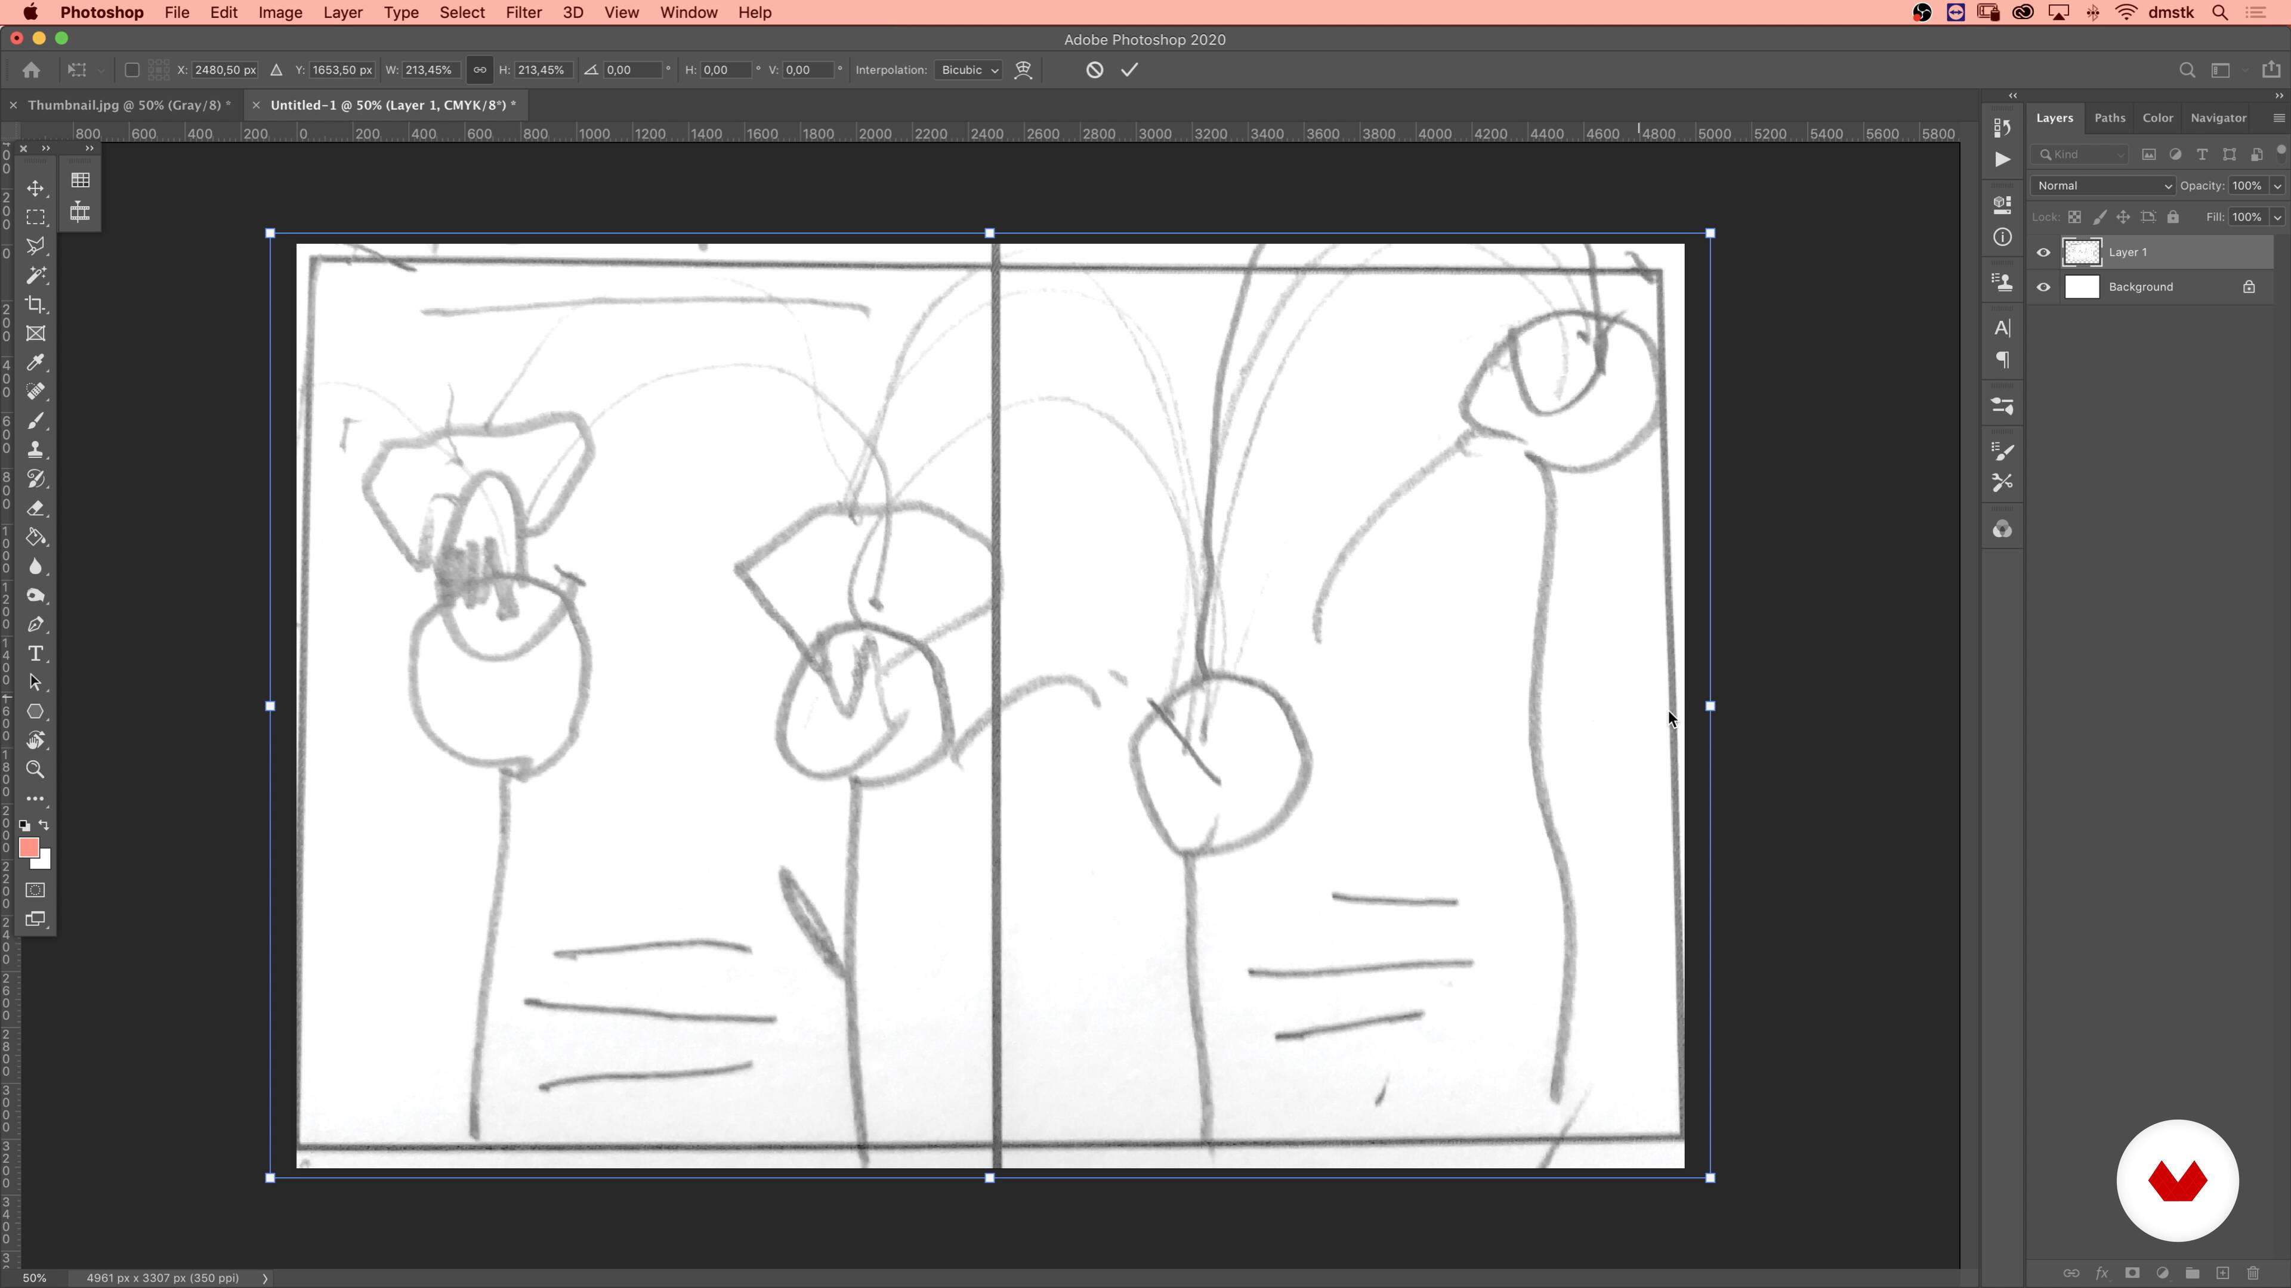Select the Polygon shape tool
The height and width of the screenshot is (1288, 2291).
(36, 711)
